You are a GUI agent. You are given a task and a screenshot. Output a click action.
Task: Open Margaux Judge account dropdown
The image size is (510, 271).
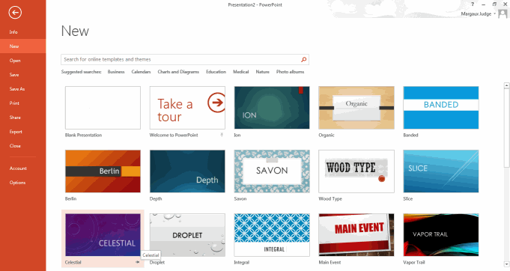(478, 14)
